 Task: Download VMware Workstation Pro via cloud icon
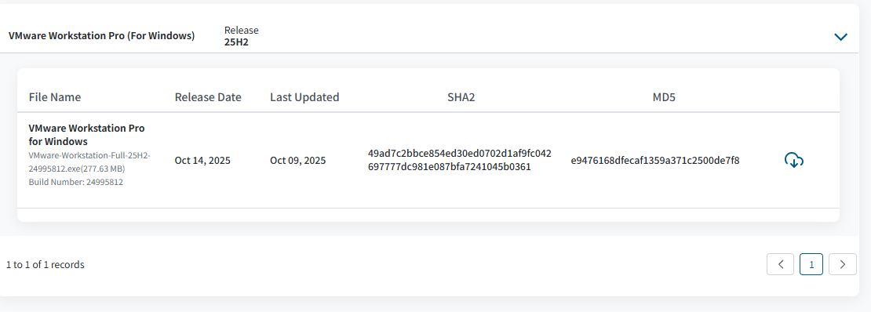point(794,161)
